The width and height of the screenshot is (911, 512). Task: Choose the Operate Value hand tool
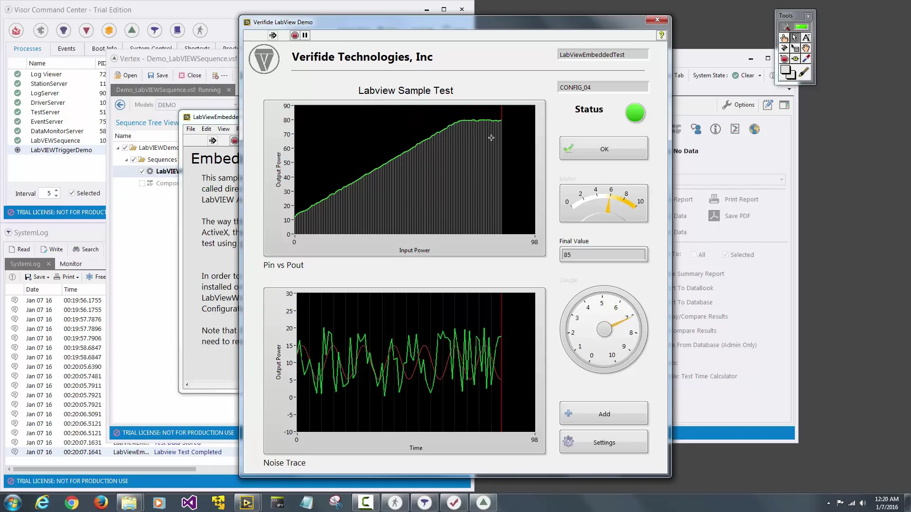click(x=784, y=37)
